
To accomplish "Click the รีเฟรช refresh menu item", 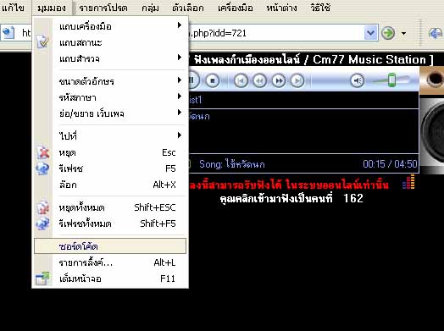I will point(110,168).
